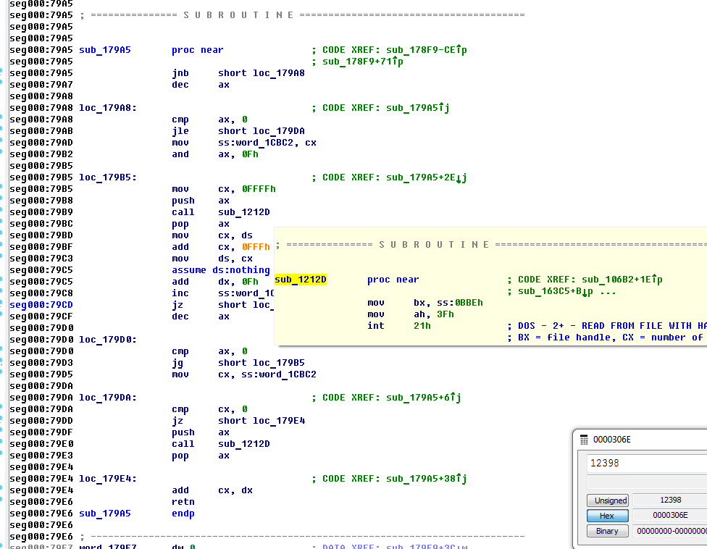Click breakpoint dot beside jnb instruction

1,73
